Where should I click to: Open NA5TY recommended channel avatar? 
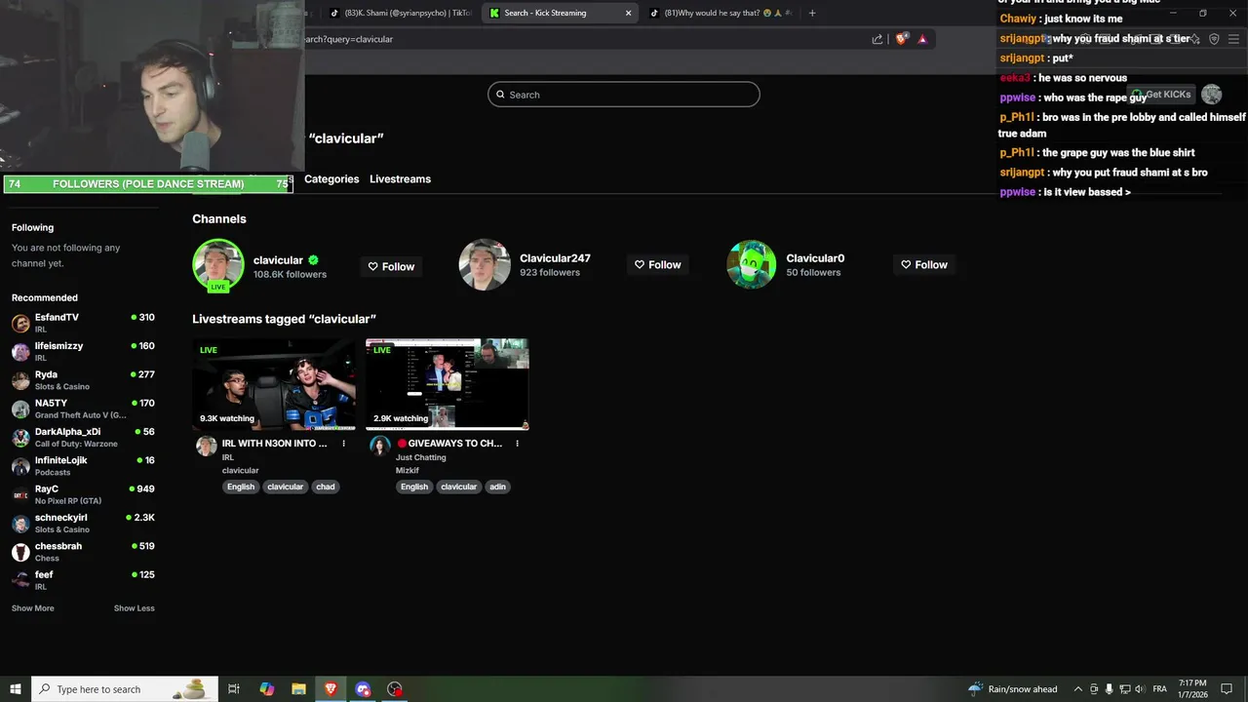[x=20, y=409]
